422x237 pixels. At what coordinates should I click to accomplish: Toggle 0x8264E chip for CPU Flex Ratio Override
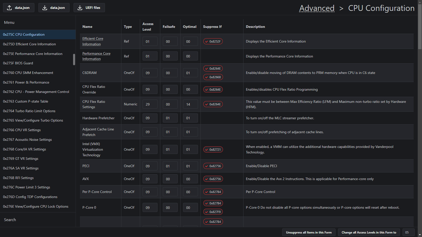click(213, 90)
